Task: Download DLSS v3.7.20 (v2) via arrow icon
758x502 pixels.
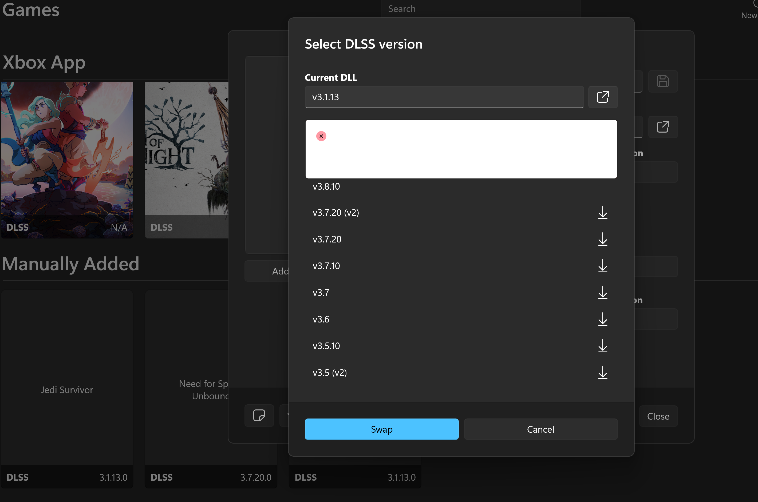Action: tap(602, 213)
